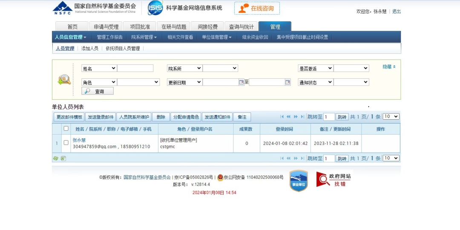
Task: Switch to the 间接经费 tab
Action: pyautogui.click(x=207, y=27)
